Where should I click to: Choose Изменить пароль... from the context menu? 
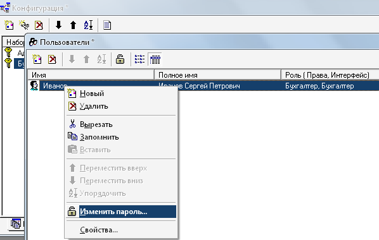tap(121, 212)
